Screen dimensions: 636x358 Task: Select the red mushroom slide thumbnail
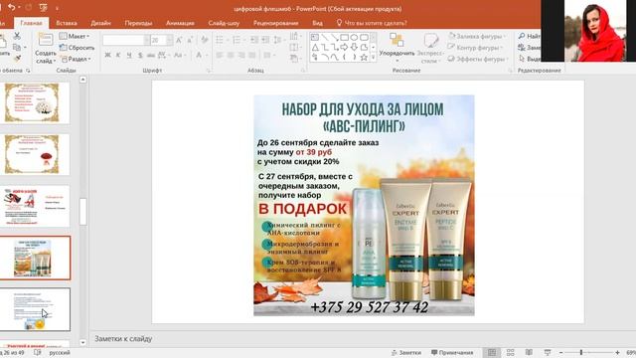[35, 155]
